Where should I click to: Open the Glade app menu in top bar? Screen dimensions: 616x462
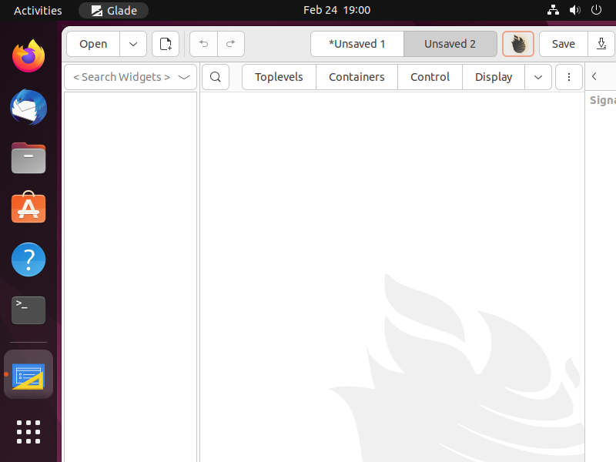pyautogui.click(x=113, y=10)
